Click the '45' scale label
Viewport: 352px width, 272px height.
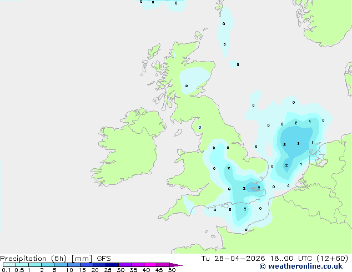159,270
